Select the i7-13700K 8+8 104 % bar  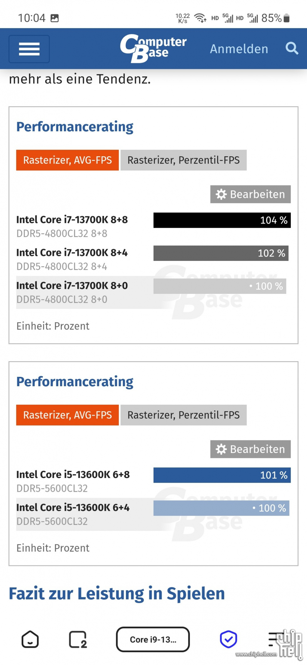pyautogui.click(x=222, y=220)
